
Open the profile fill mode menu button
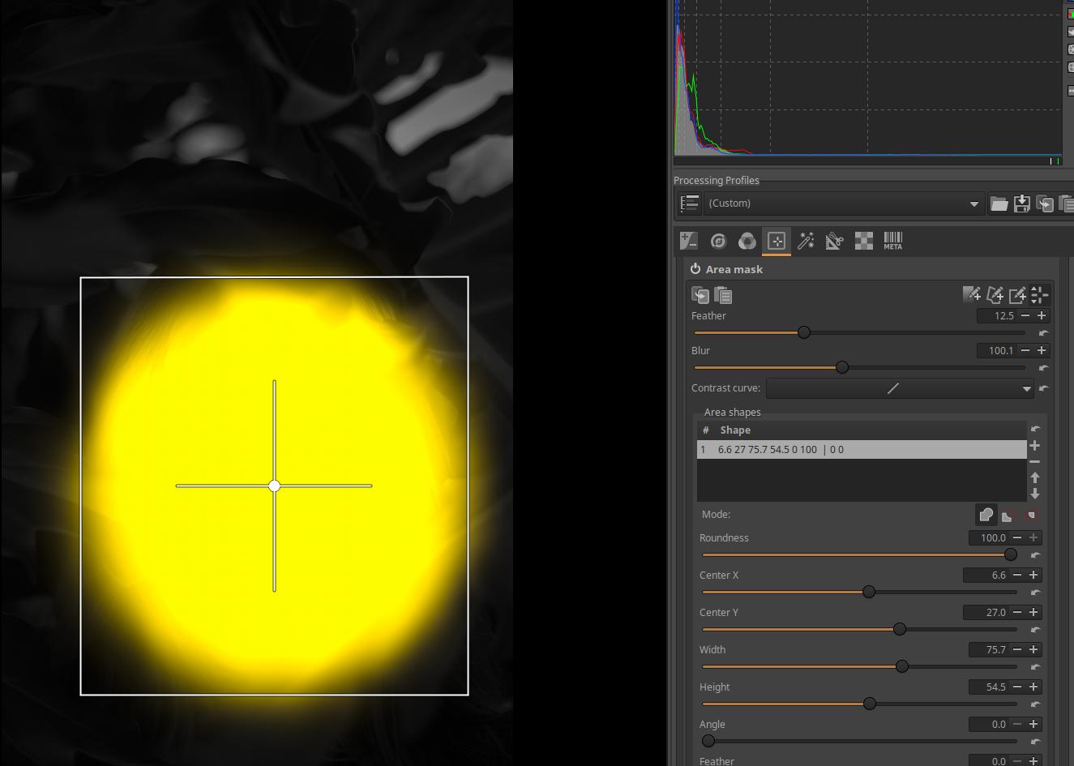click(690, 203)
